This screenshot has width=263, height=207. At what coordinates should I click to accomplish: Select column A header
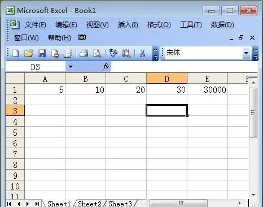coord(45,79)
